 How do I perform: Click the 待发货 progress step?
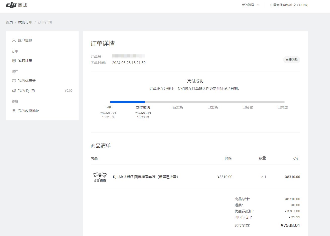[x=178, y=107]
